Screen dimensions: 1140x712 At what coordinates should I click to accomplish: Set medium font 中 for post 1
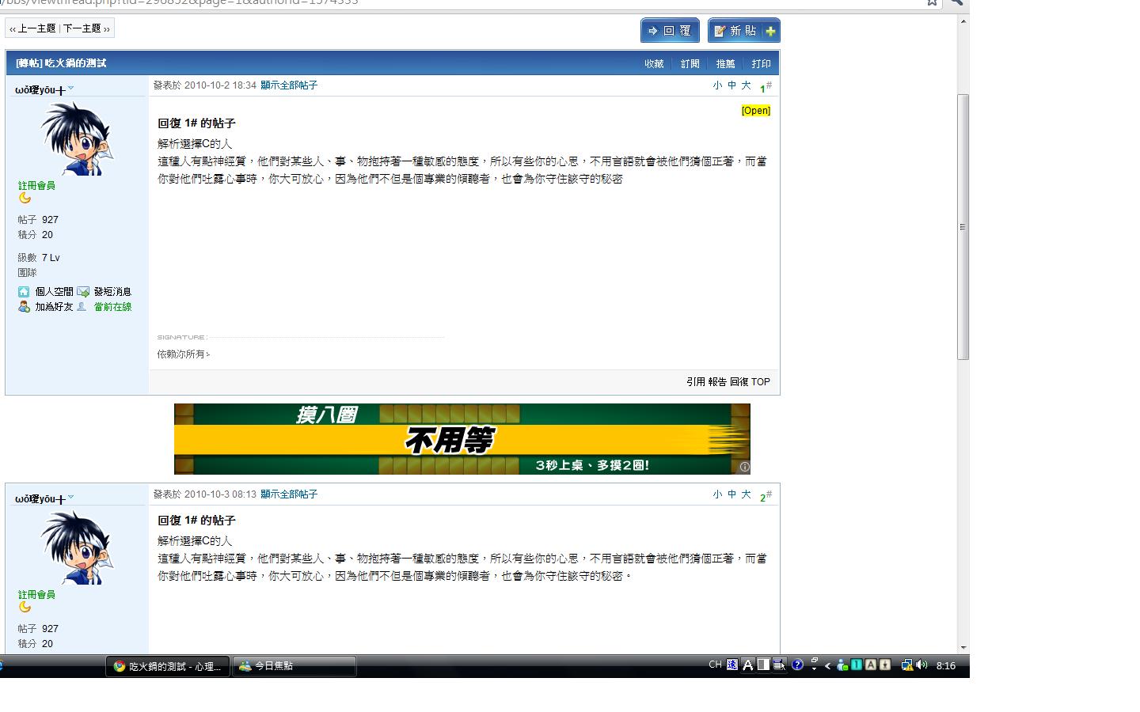coord(731,85)
